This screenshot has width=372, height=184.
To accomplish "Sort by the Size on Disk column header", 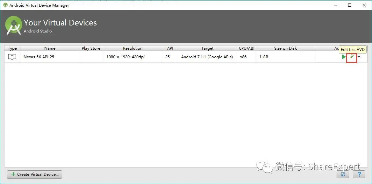I will click(x=285, y=48).
